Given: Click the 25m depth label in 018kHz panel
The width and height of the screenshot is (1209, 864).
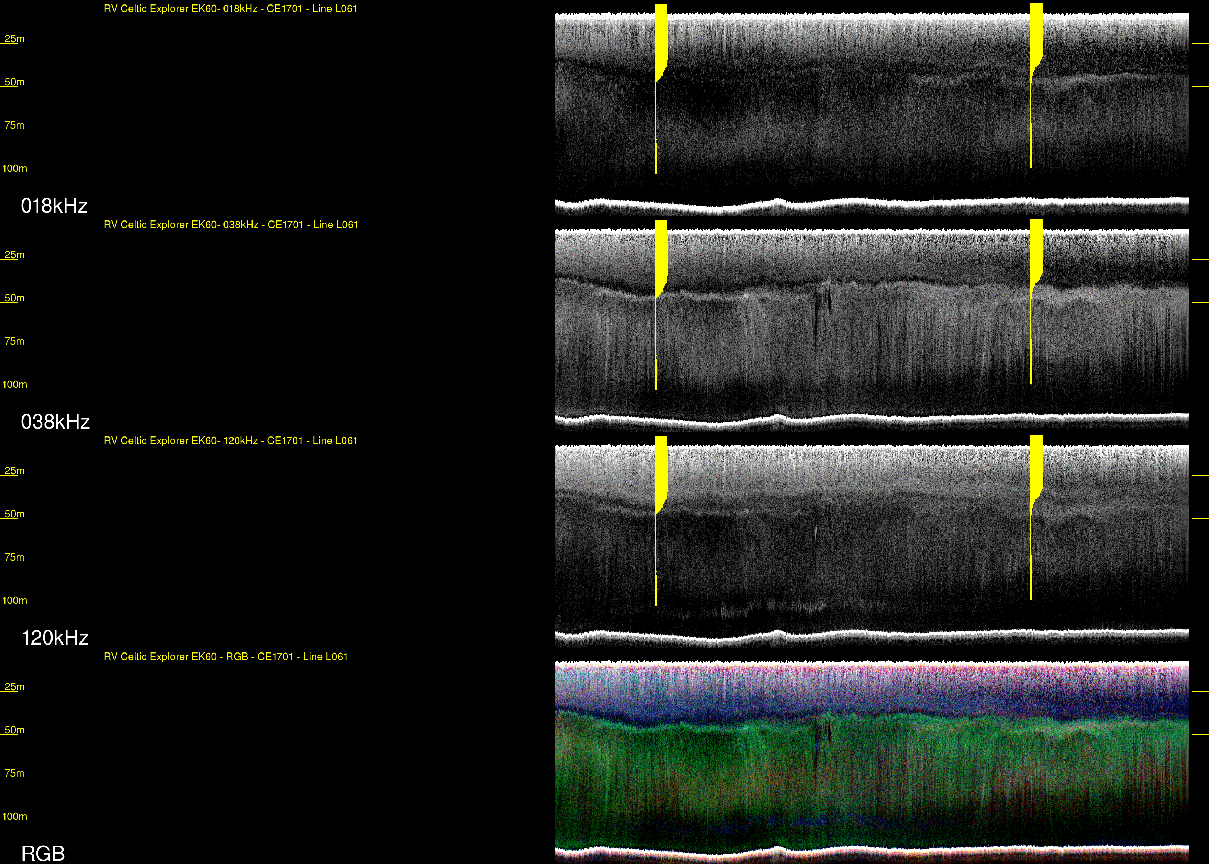Looking at the screenshot, I should pyautogui.click(x=15, y=39).
